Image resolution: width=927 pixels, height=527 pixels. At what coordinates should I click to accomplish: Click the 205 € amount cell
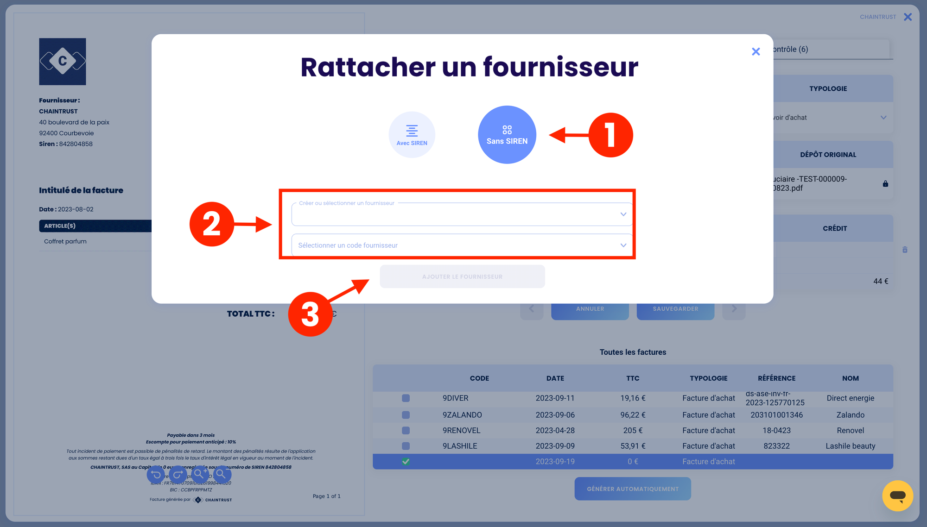[633, 431]
